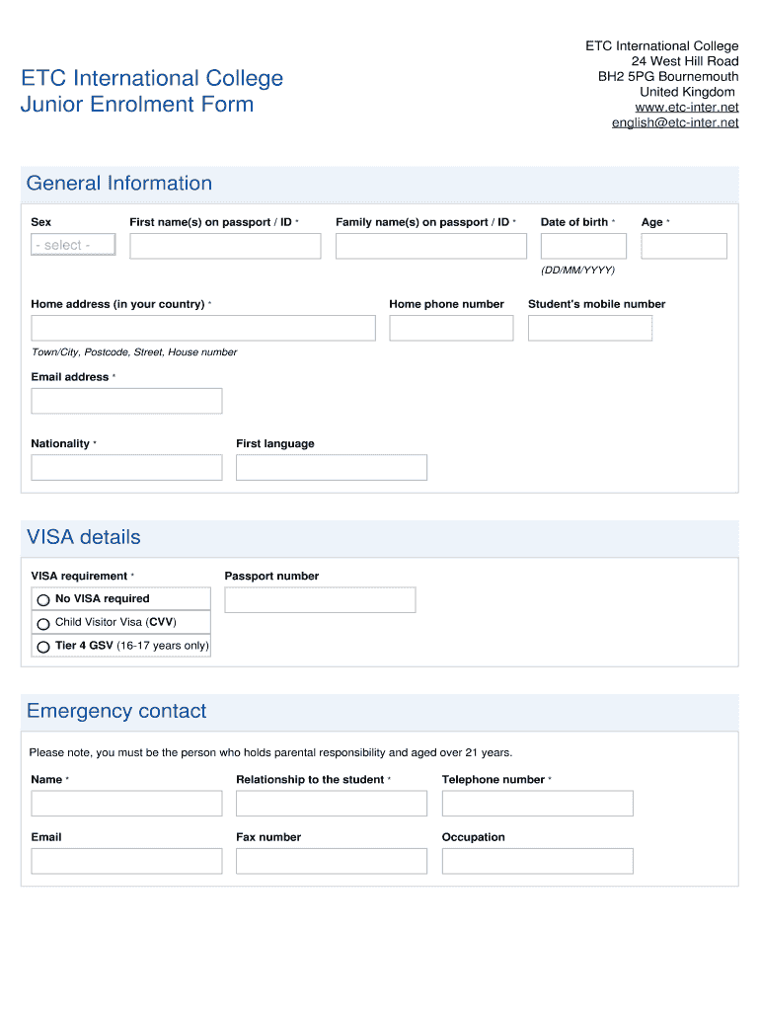Click the Student's mobile number field

(590, 328)
